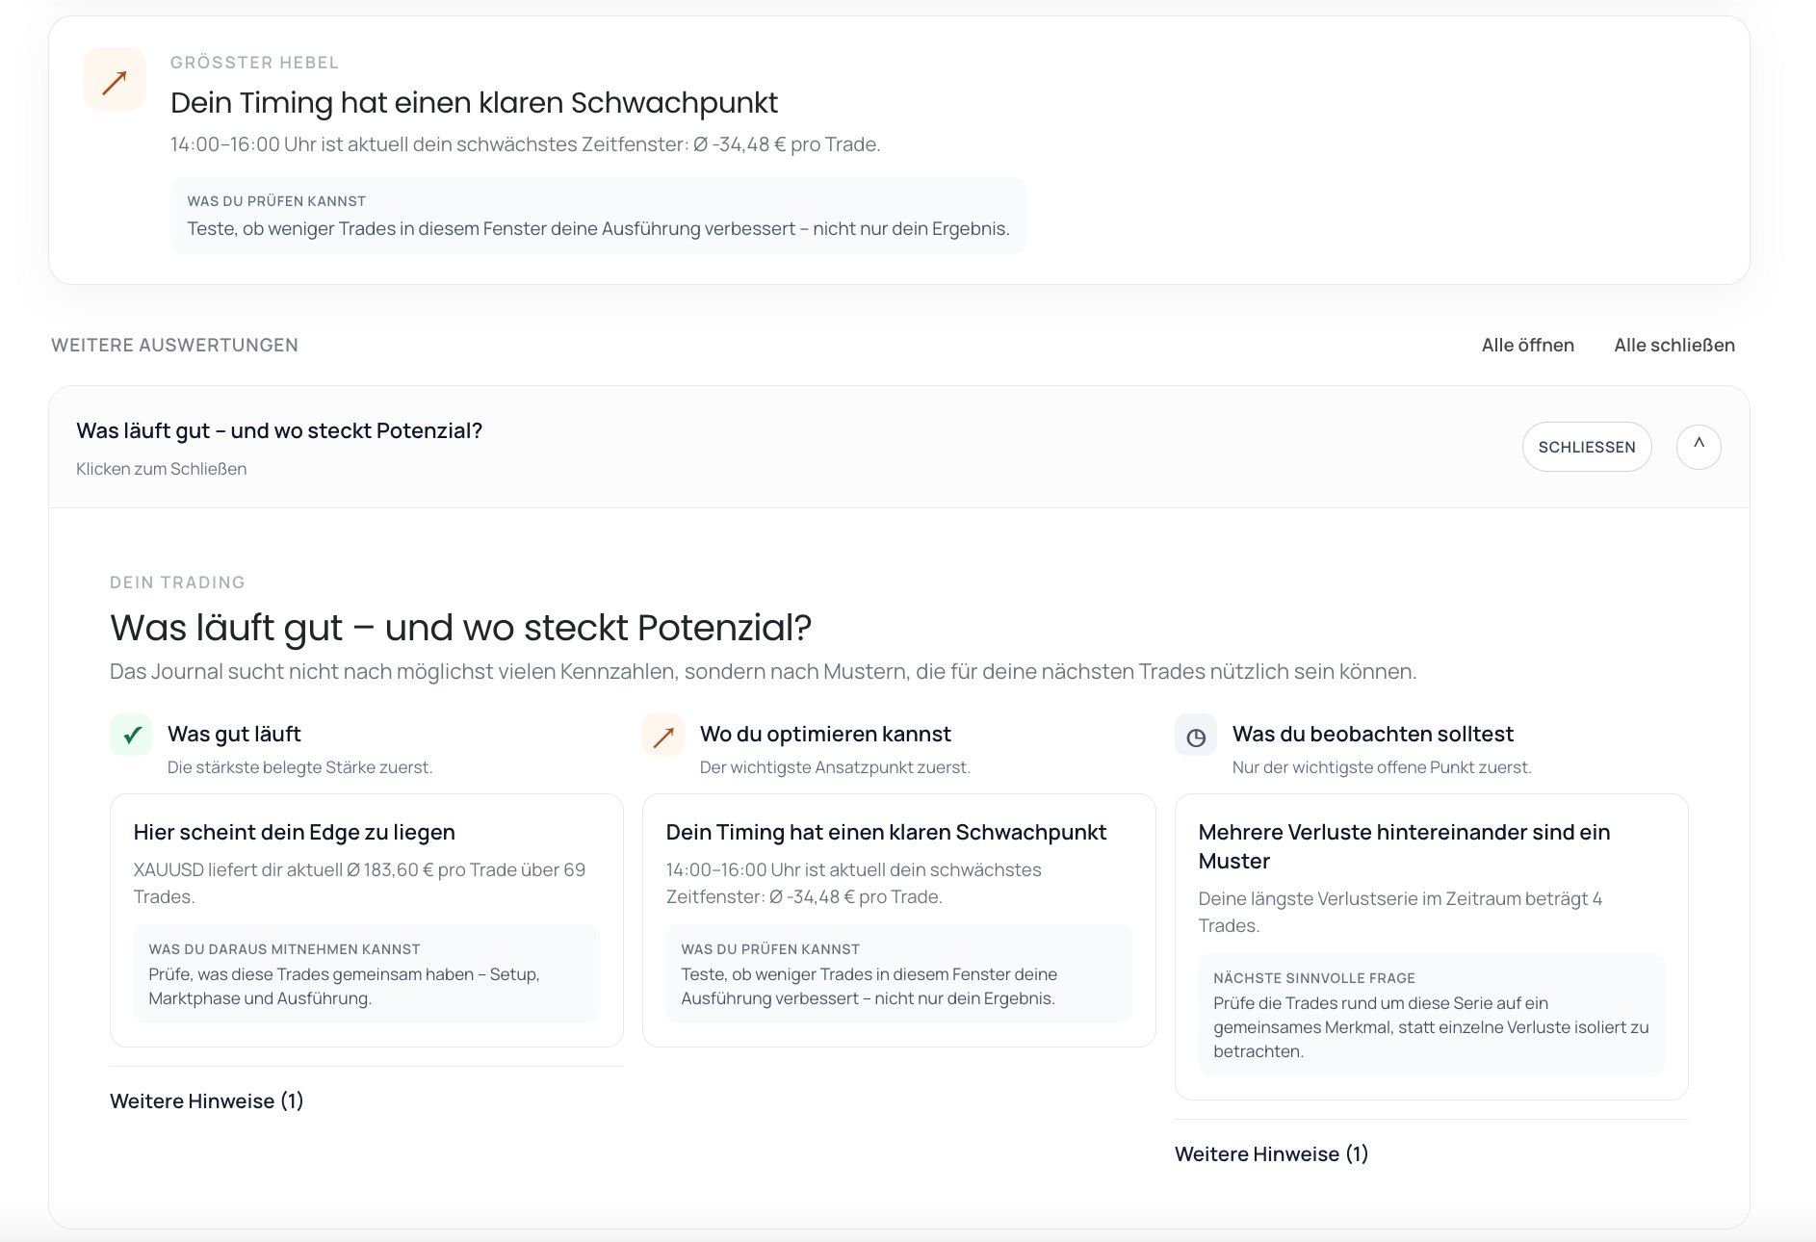Click Alle öffnen
1816x1242 pixels.
pyautogui.click(x=1528, y=345)
